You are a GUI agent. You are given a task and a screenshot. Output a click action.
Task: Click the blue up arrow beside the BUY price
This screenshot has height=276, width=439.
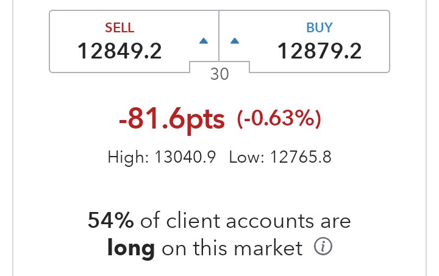pyautogui.click(x=235, y=41)
